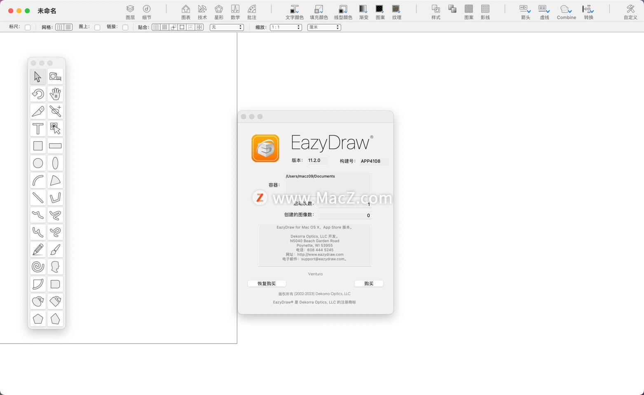Screen dimensions: 644x395
Task: Toggle last snap option after 贴合
Action: 199,27
